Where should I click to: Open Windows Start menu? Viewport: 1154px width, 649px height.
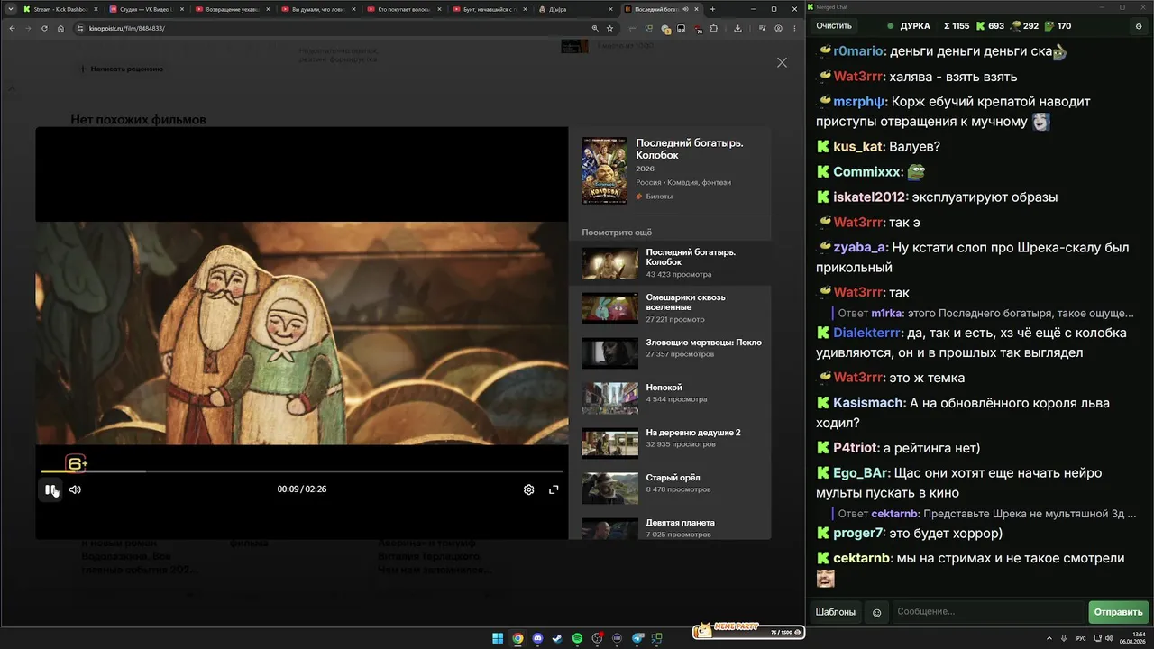(498, 638)
